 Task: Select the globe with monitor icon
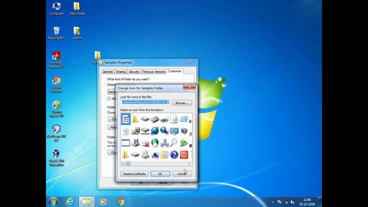click(164, 131)
